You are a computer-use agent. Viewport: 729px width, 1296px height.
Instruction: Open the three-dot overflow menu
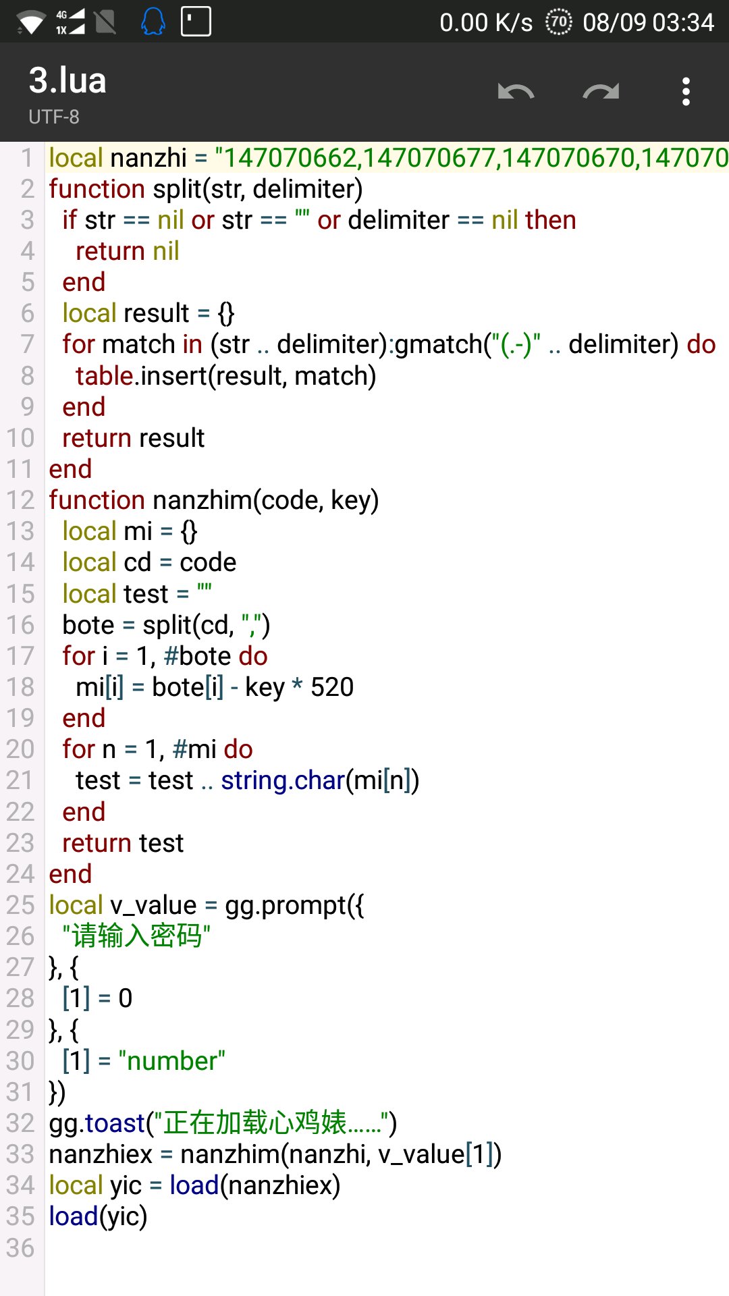pos(686,92)
